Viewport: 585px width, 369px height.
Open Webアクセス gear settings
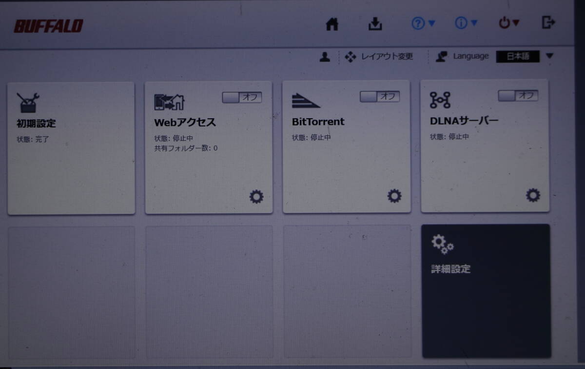[x=256, y=197]
